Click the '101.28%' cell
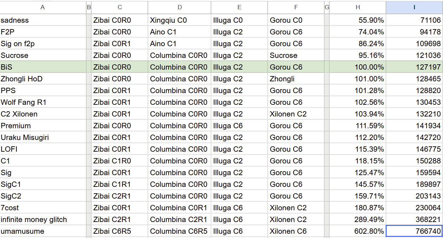Screen dimensions: 443x238 click(x=357, y=91)
